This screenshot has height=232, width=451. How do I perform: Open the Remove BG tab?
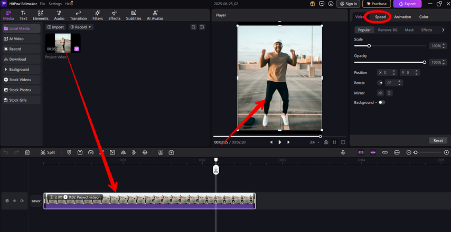[388, 30]
